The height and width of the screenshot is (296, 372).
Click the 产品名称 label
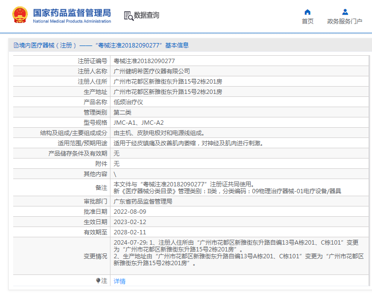[x=95, y=102]
